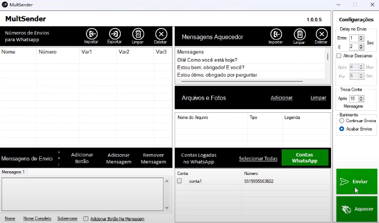Screen dimensions: 379x223
Task: Decrease the Entre delay value
Action: click(361, 40)
